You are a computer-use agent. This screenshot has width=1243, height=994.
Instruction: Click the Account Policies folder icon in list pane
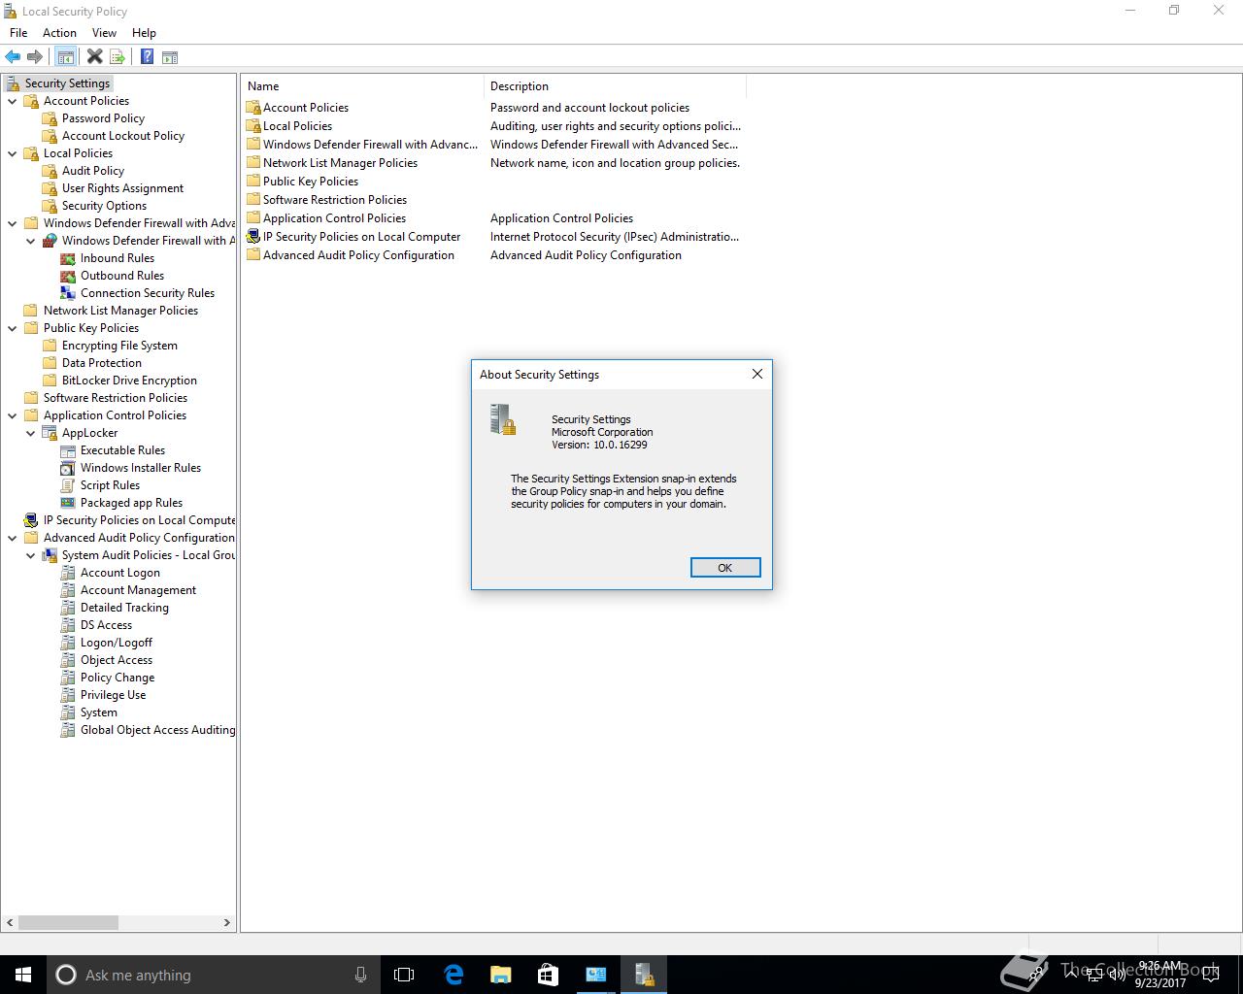coord(253,108)
